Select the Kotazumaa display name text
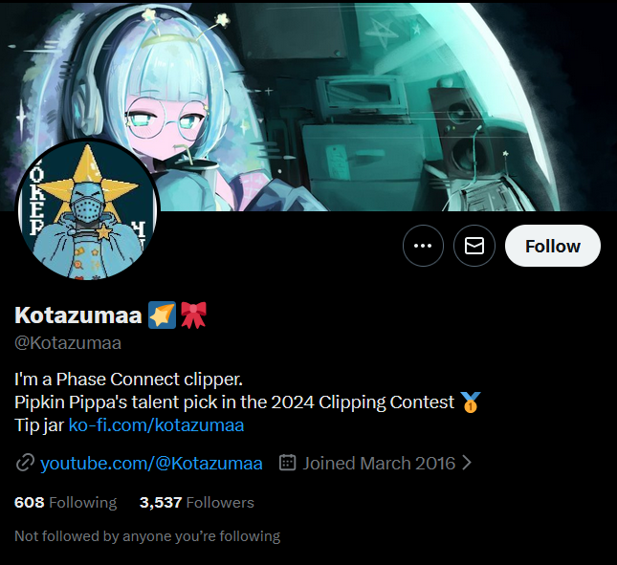Screen dimensions: 617x565 pos(77,315)
